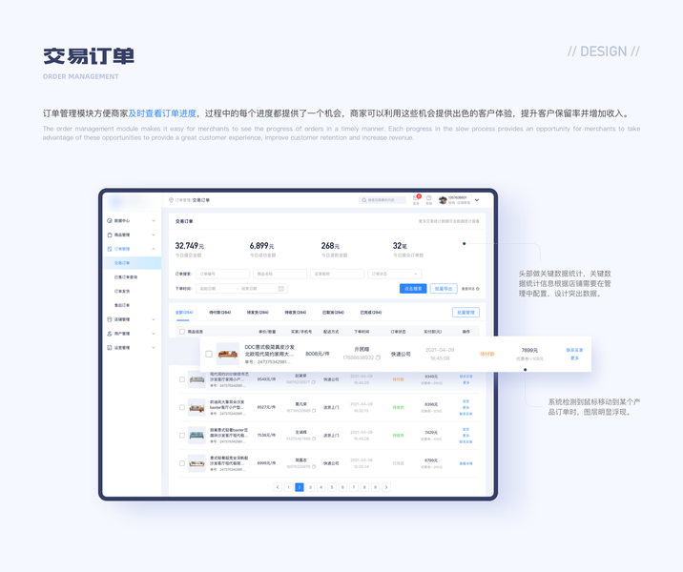Switch to the 已完成(284) tab
The image size is (683, 572).
371,313
